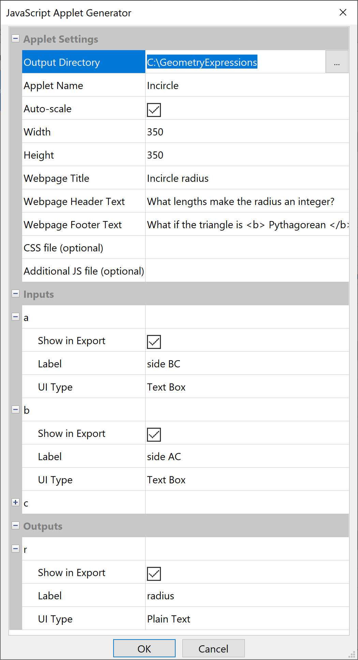Close the JavaScript Applet Generator dialog
Image resolution: width=358 pixels, height=660 pixels.
[x=343, y=13]
